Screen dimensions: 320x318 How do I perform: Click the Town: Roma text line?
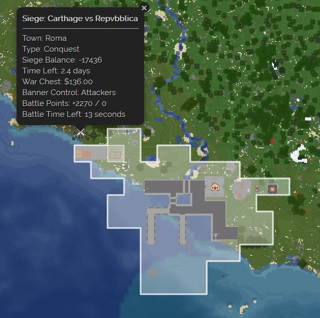[44, 38]
